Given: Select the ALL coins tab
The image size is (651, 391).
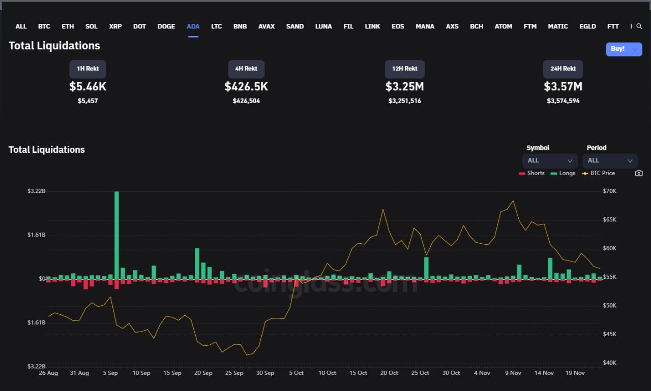Looking at the screenshot, I should coord(21,26).
